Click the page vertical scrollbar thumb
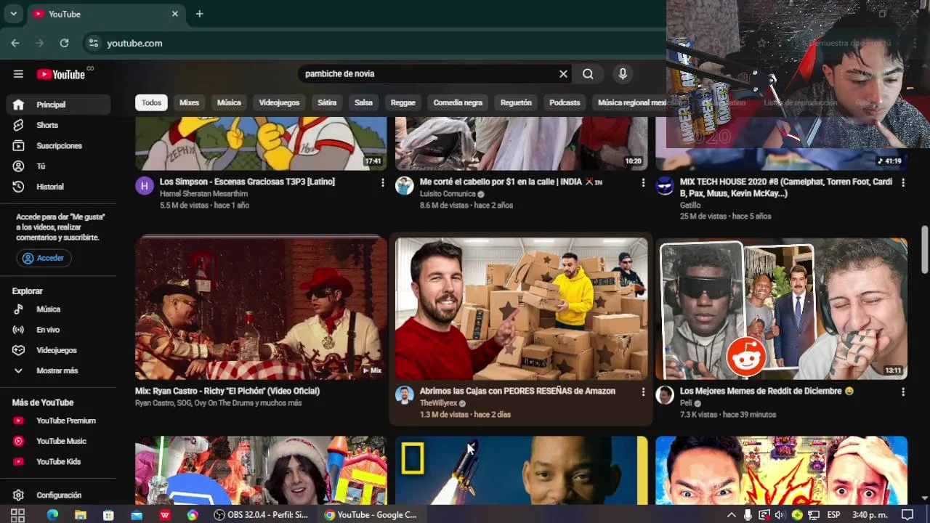The height and width of the screenshot is (523, 930). pyautogui.click(x=924, y=249)
